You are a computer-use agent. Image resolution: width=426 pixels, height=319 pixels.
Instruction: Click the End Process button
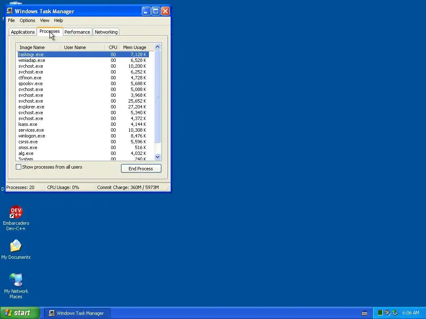pyautogui.click(x=141, y=169)
